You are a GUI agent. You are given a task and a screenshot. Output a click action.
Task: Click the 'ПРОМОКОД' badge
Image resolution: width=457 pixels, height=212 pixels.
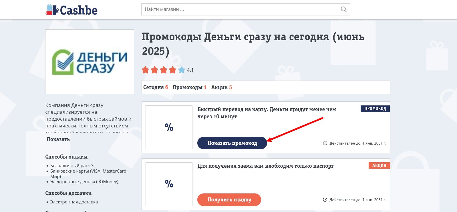click(375, 109)
